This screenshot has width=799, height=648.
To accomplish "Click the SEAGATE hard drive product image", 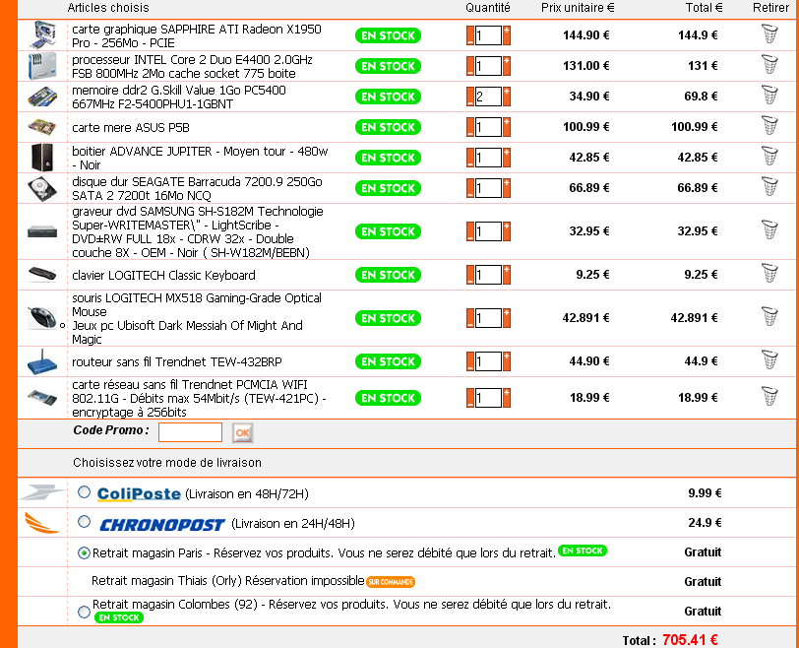I will 42,188.
